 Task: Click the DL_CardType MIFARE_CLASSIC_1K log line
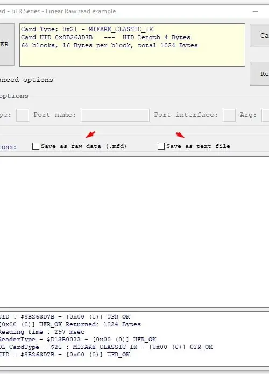coord(106,347)
